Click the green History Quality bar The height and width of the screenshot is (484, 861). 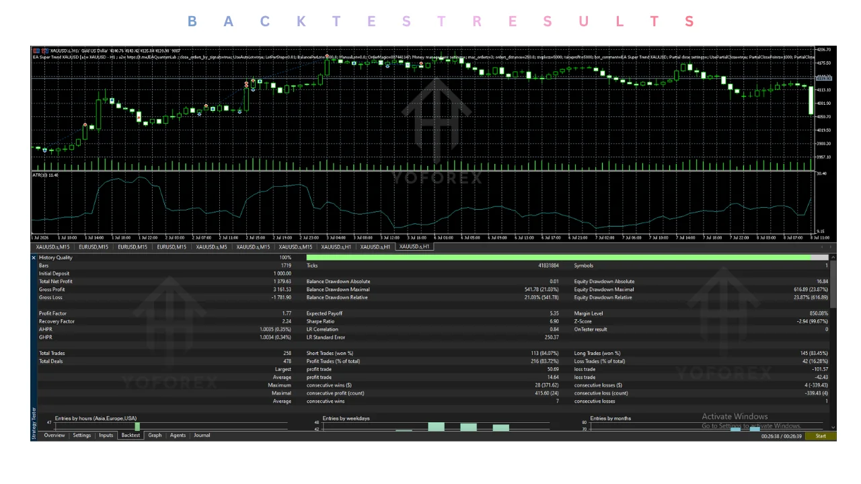click(x=558, y=257)
